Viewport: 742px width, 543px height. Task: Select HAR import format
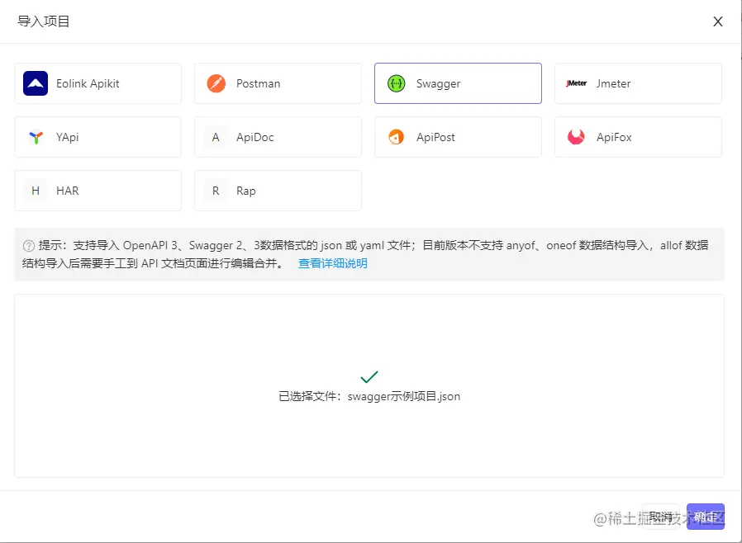tap(98, 191)
